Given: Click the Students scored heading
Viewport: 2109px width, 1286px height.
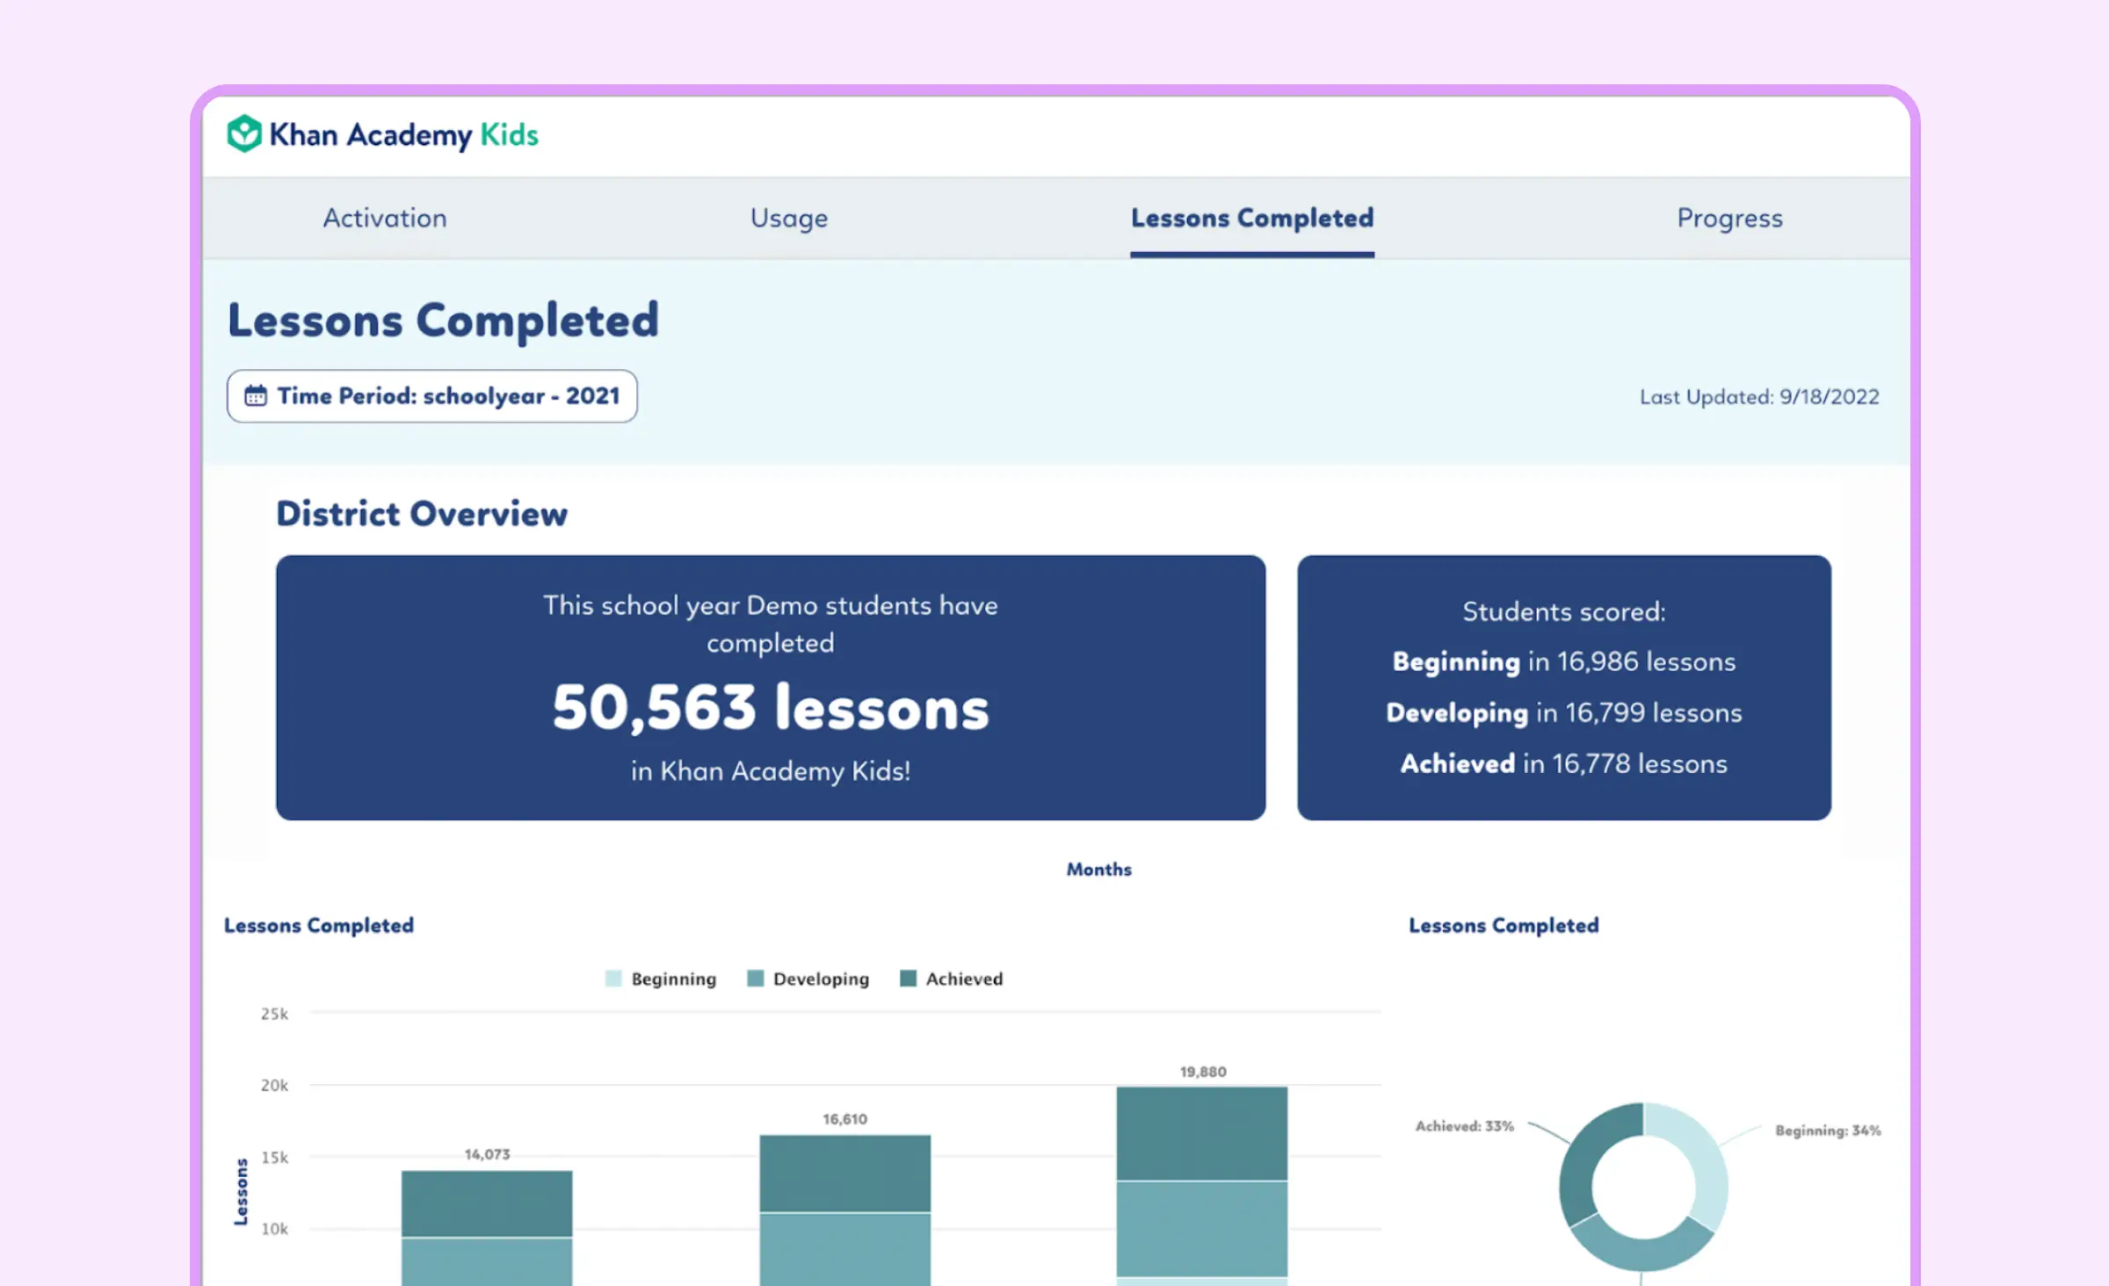Looking at the screenshot, I should [1564, 611].
